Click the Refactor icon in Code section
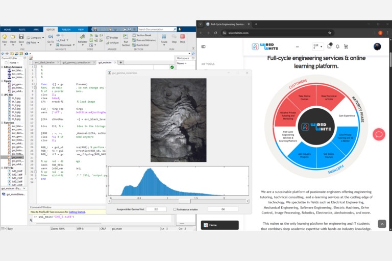This screenshot has width=392, height=261. coord(82,37)
